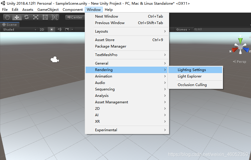Open the Gizmos dropdown
Screen dimensions: 251x160
click(183, 29)
